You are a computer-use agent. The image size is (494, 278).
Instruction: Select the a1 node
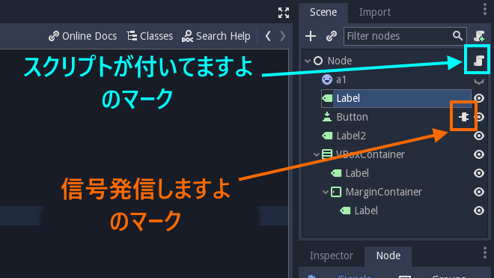[x=341, y=80]
